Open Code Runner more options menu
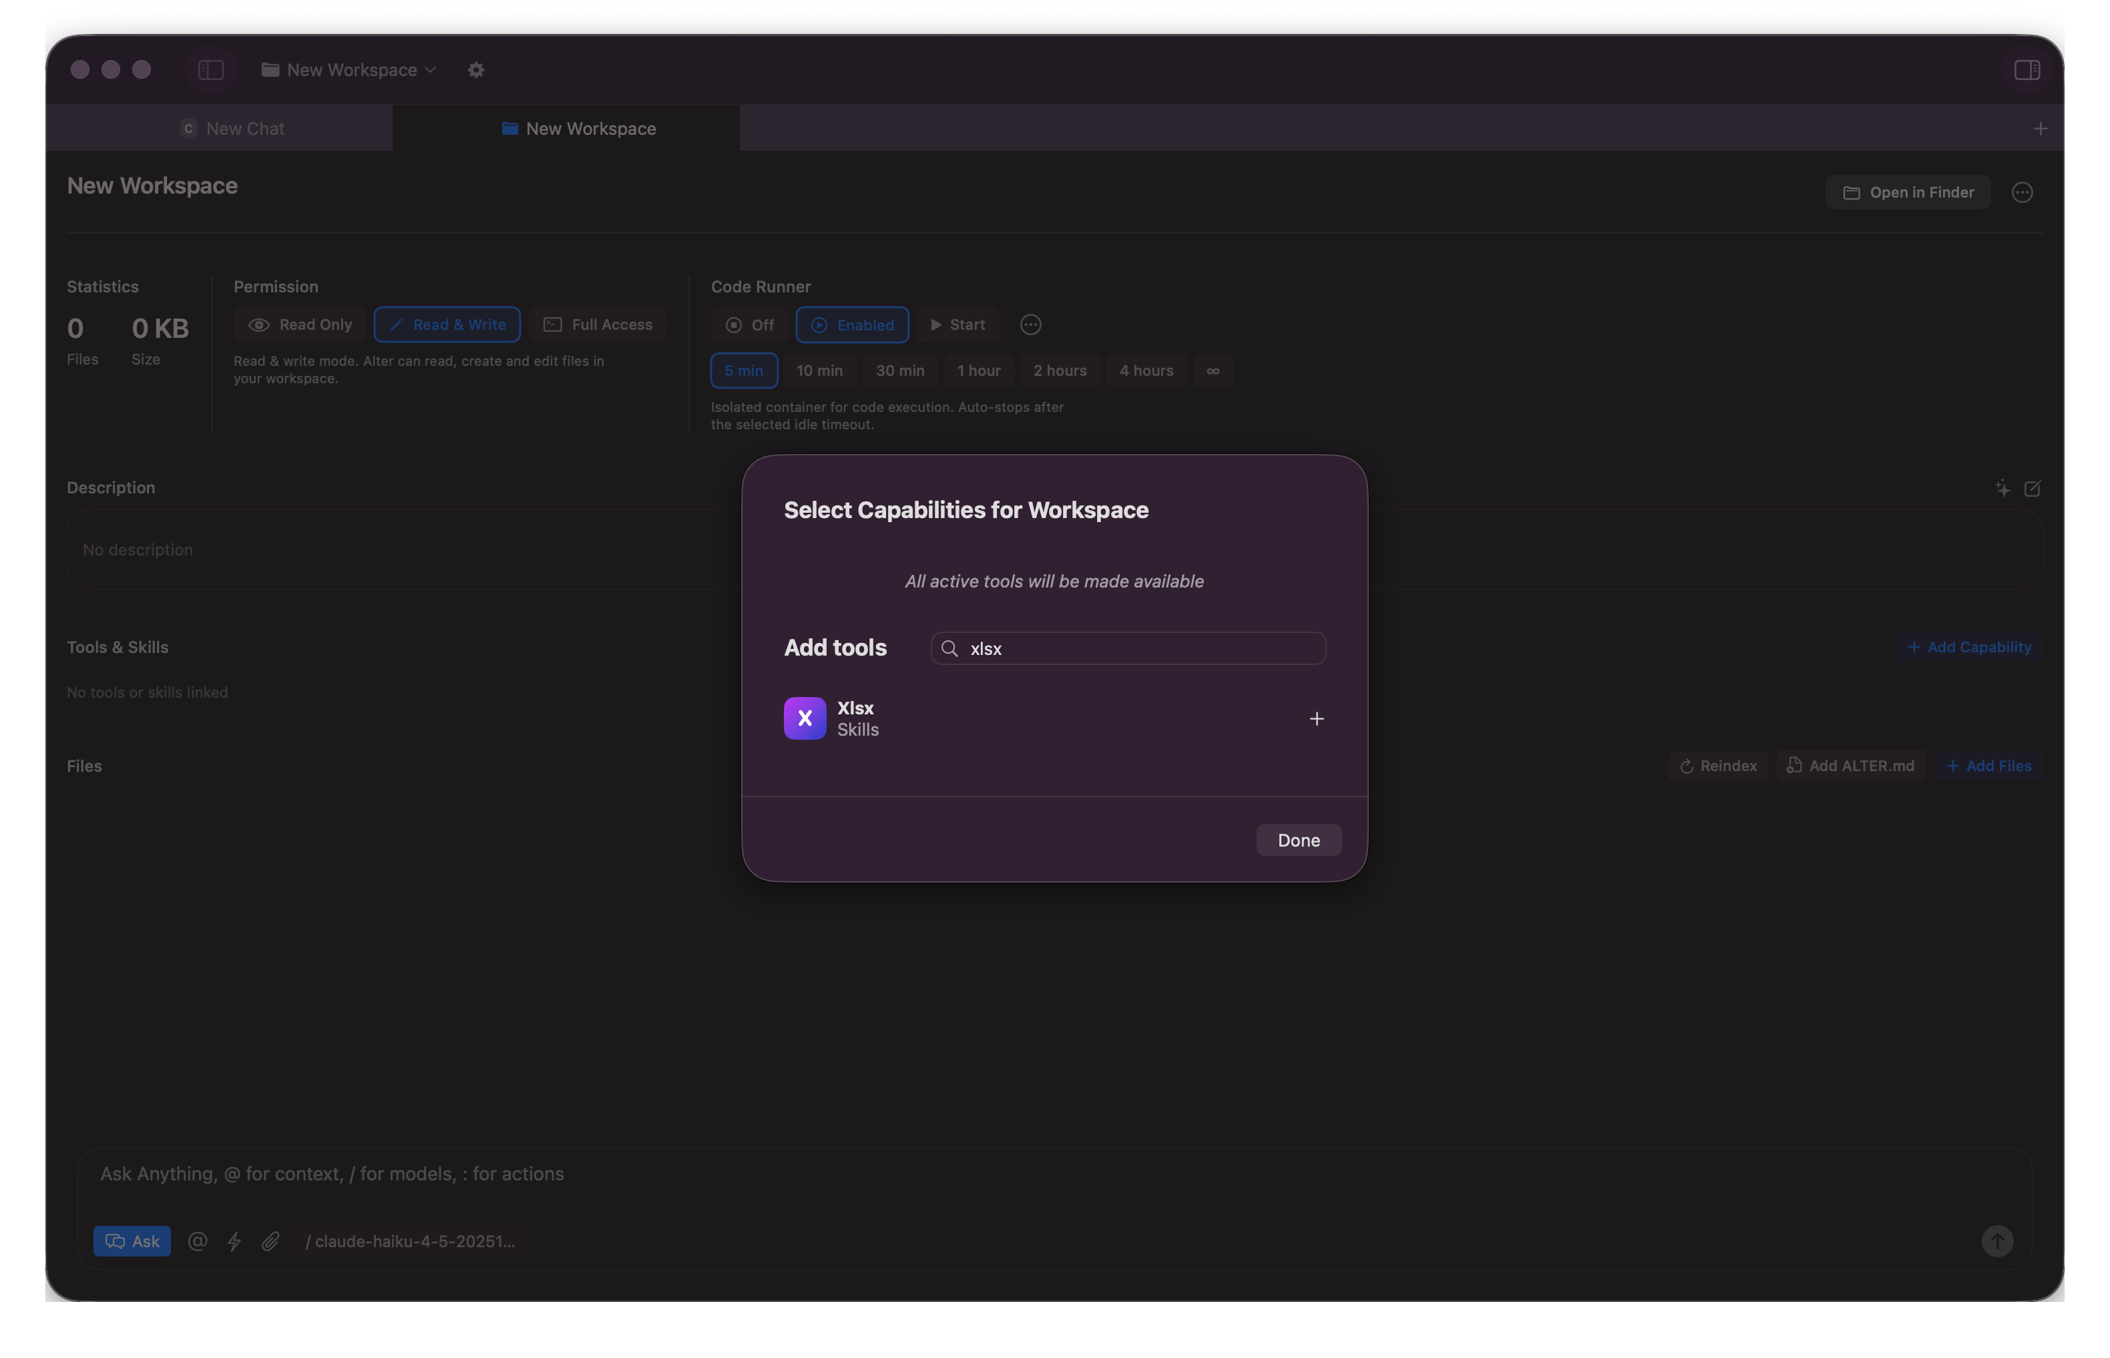 point(1030,324)
